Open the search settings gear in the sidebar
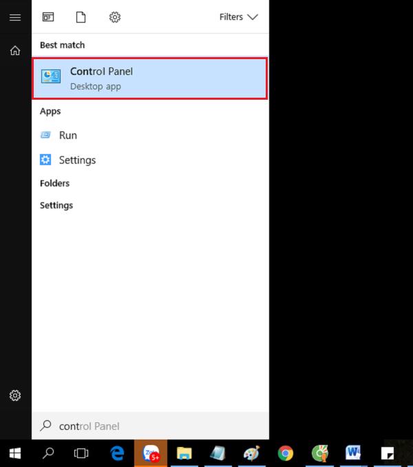This screenshot has height=467, width=413. pos(15,395)
